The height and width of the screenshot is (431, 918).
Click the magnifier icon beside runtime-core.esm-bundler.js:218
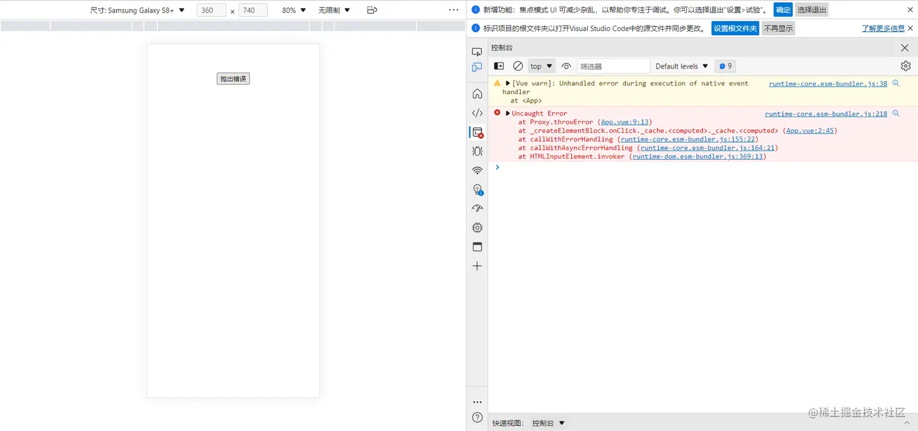pos(896,114)
